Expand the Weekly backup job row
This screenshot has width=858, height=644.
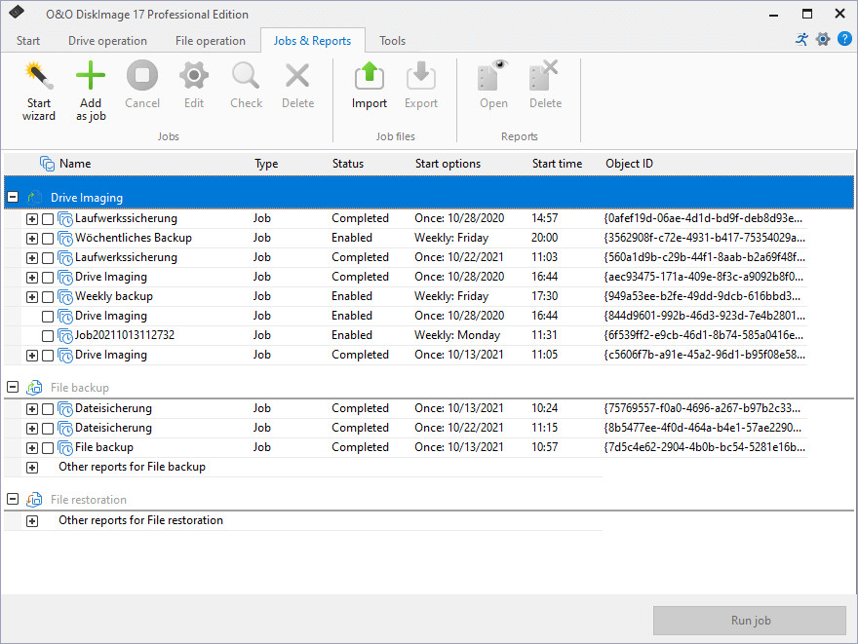(32, 297)
